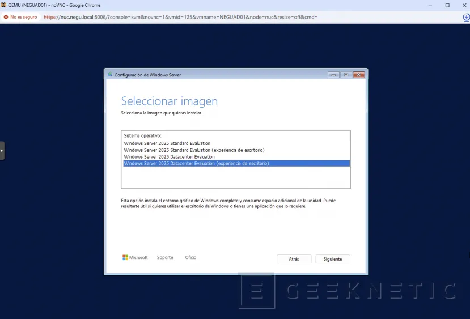This screenshot has height=319, width=470.
Task: Maximize the Chrome noVNC window
Action: (x=447, y=5)
